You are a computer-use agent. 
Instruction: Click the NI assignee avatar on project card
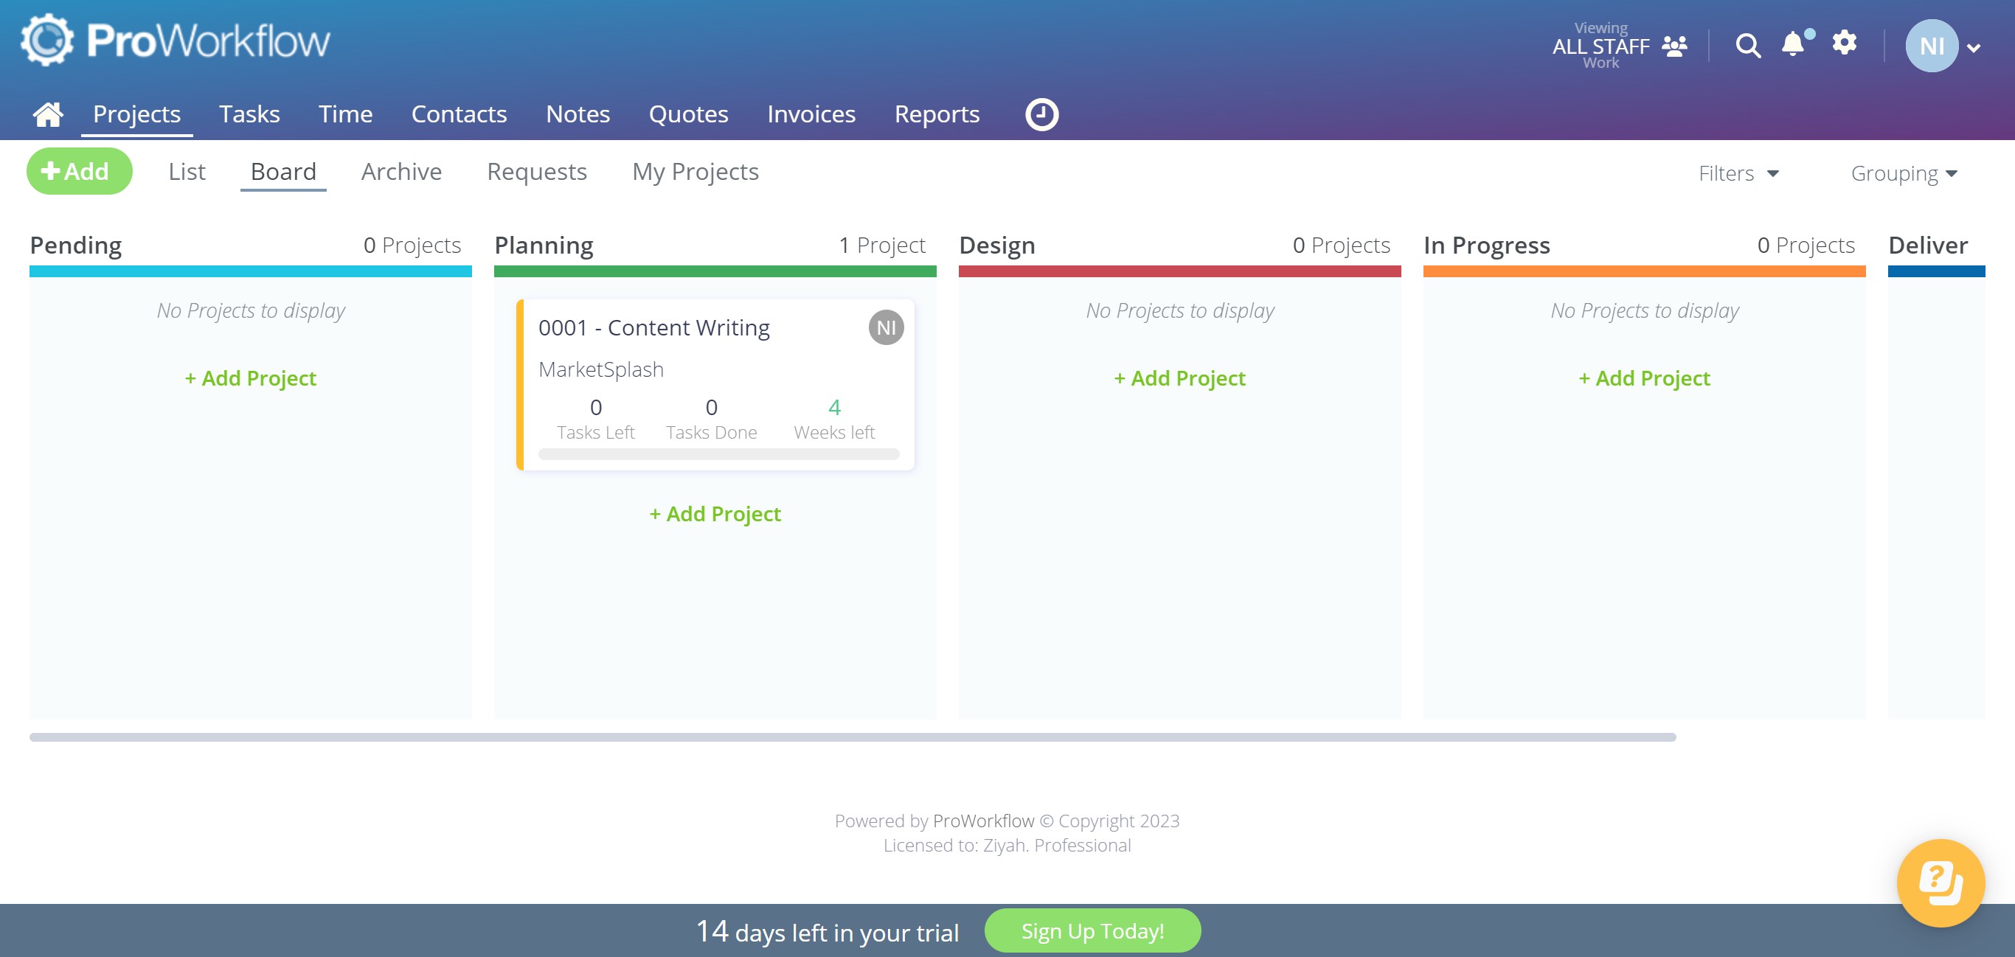pyautogui.click(x=886, y=327)
